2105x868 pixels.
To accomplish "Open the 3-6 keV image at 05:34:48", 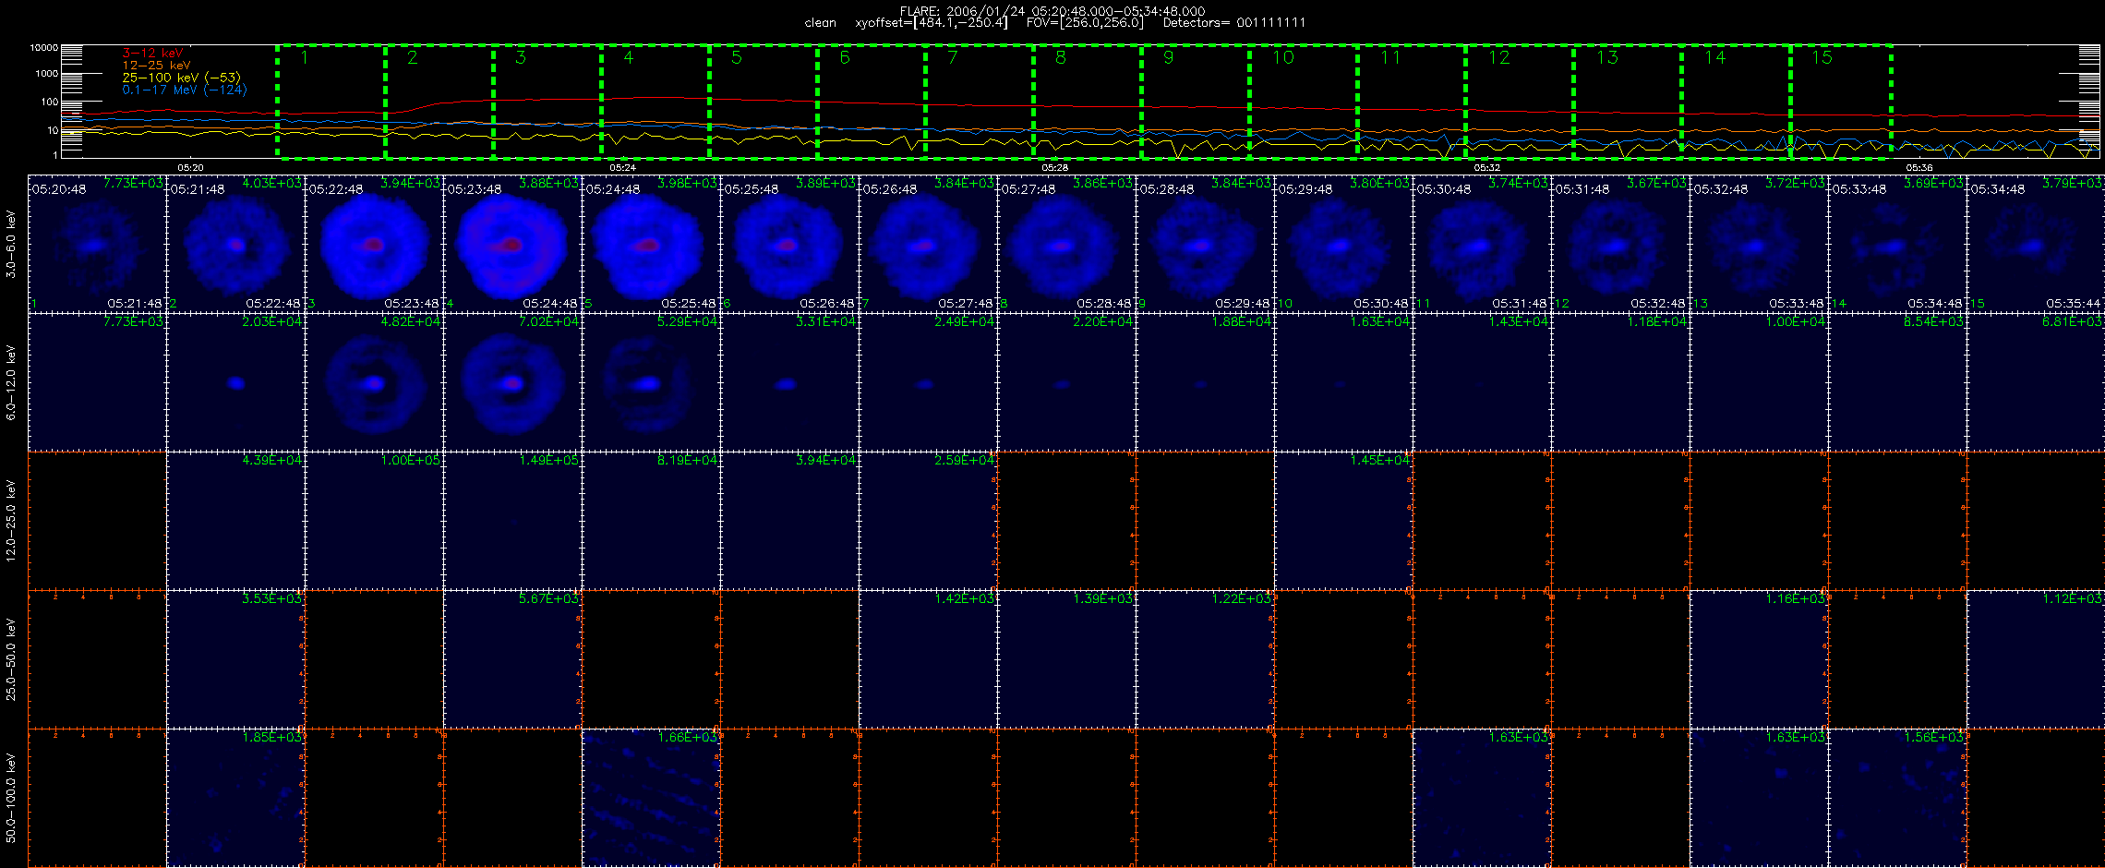I will 2036,244.
